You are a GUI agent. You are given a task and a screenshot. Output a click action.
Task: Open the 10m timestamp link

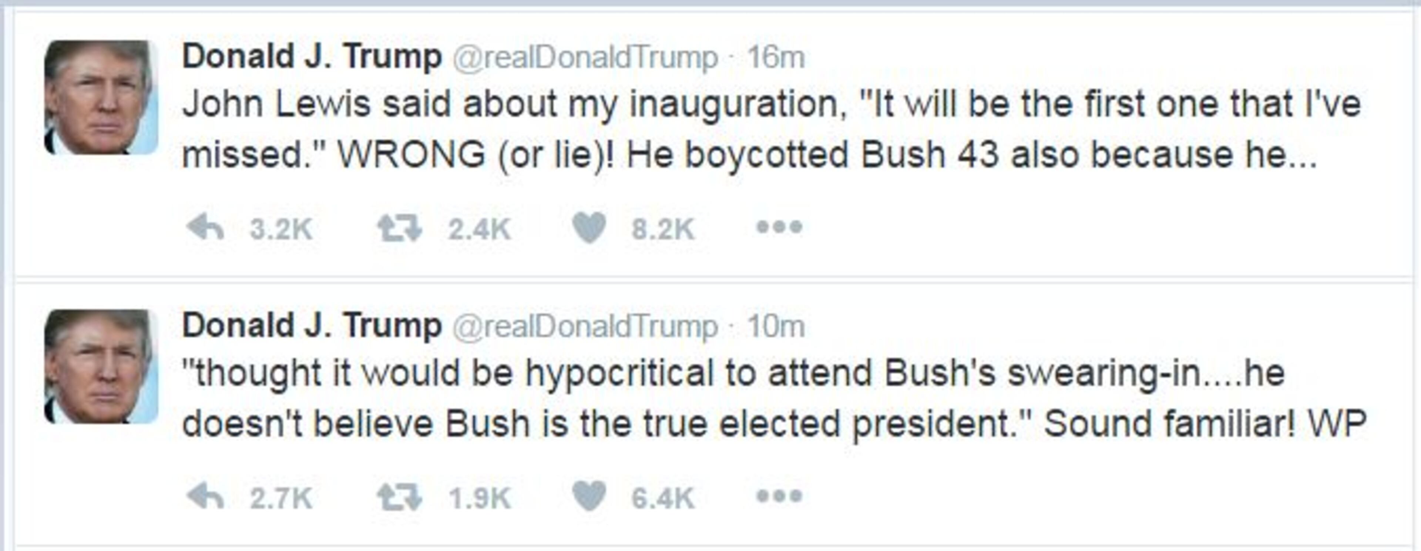776,327
